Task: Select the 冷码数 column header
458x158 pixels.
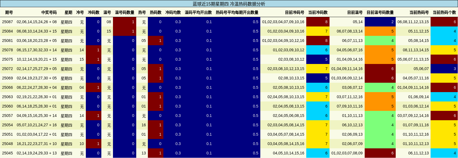Action: click(94, 12)
